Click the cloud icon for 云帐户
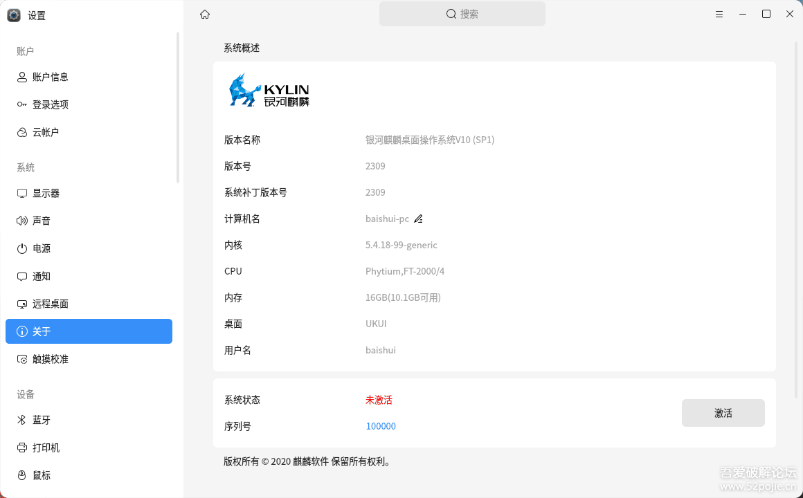This screenshot has height=498, width=803. coord(22,133)
